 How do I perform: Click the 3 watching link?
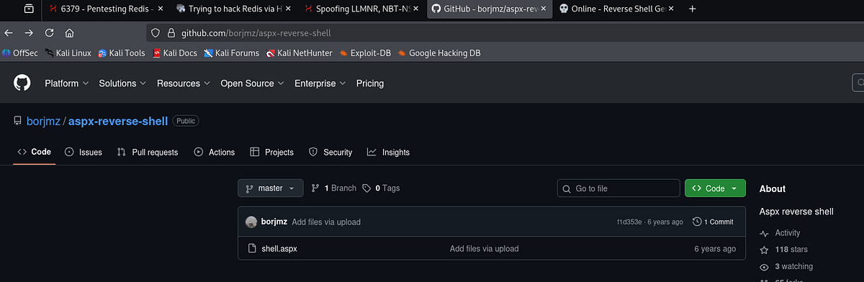(x=786, y=266)
